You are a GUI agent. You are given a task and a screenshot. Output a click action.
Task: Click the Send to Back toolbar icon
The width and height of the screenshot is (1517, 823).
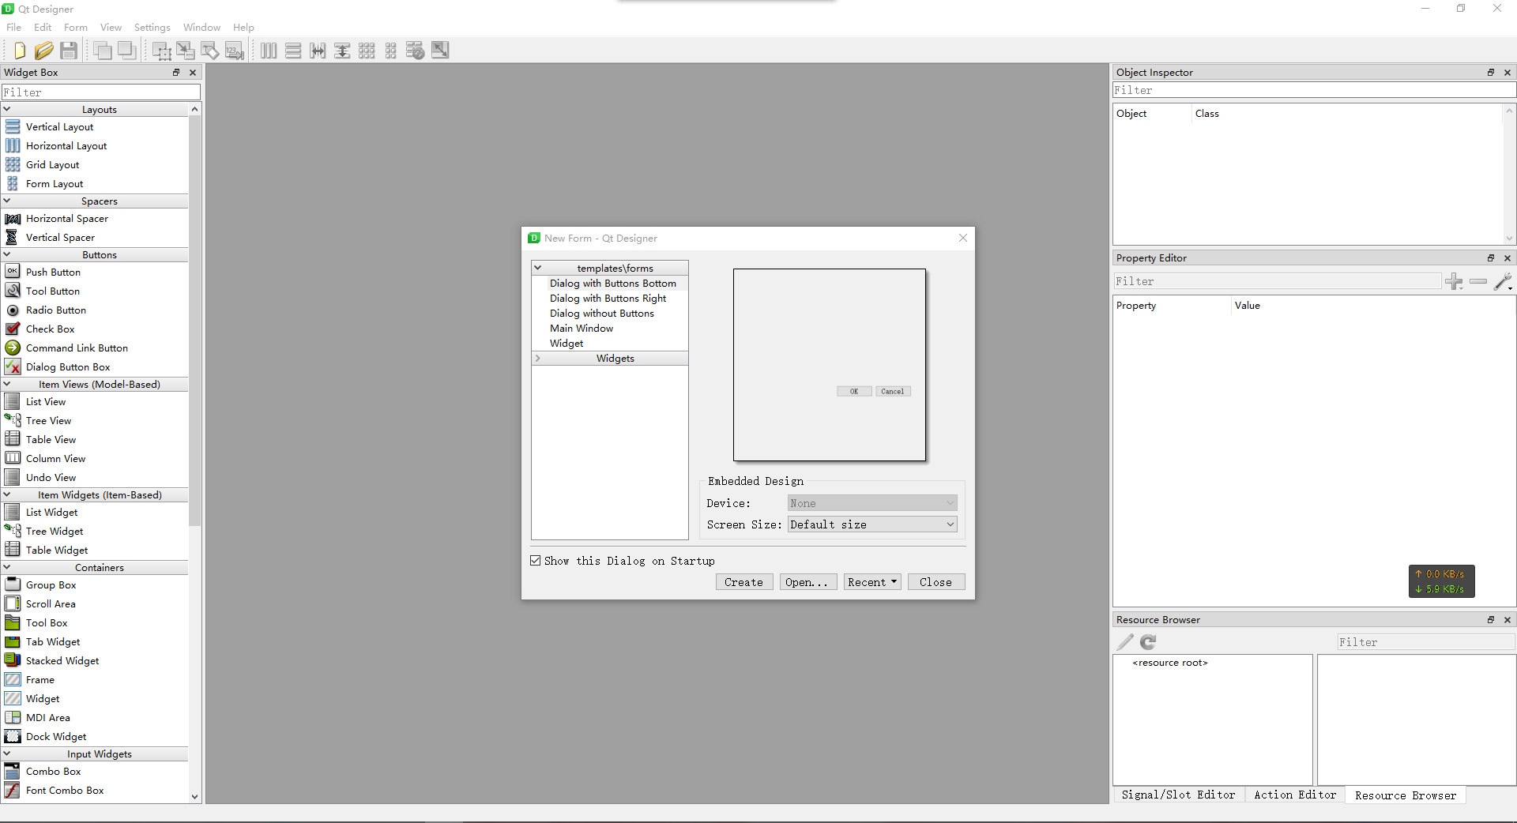(x=126, y=51)
